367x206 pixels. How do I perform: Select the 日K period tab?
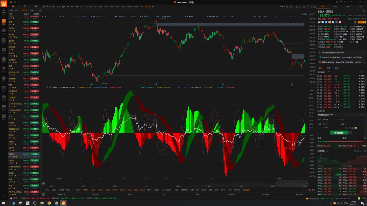pos(63,6)
